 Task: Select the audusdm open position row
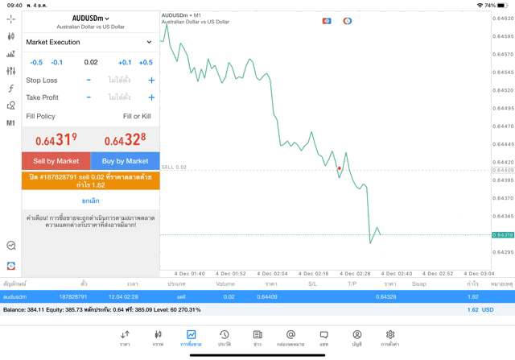click(257, 296)
